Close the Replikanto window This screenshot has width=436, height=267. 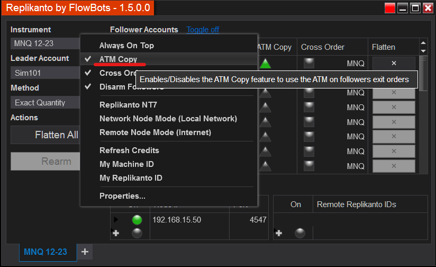pyautogui.click(x=428, y=8)
